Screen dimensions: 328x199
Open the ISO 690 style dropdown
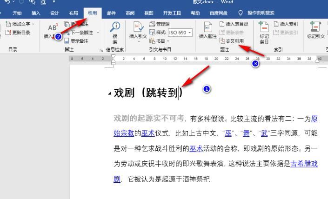189,33
